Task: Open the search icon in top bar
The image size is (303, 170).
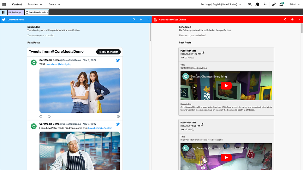Action: click(x=250, y=4)
